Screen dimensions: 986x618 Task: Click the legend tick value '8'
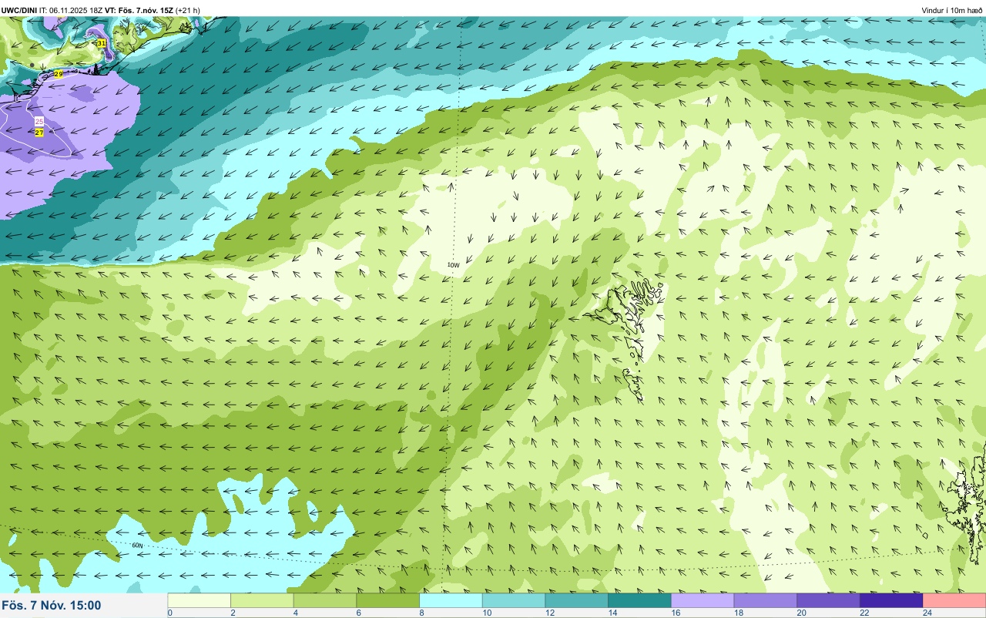[x=421, y=613]
